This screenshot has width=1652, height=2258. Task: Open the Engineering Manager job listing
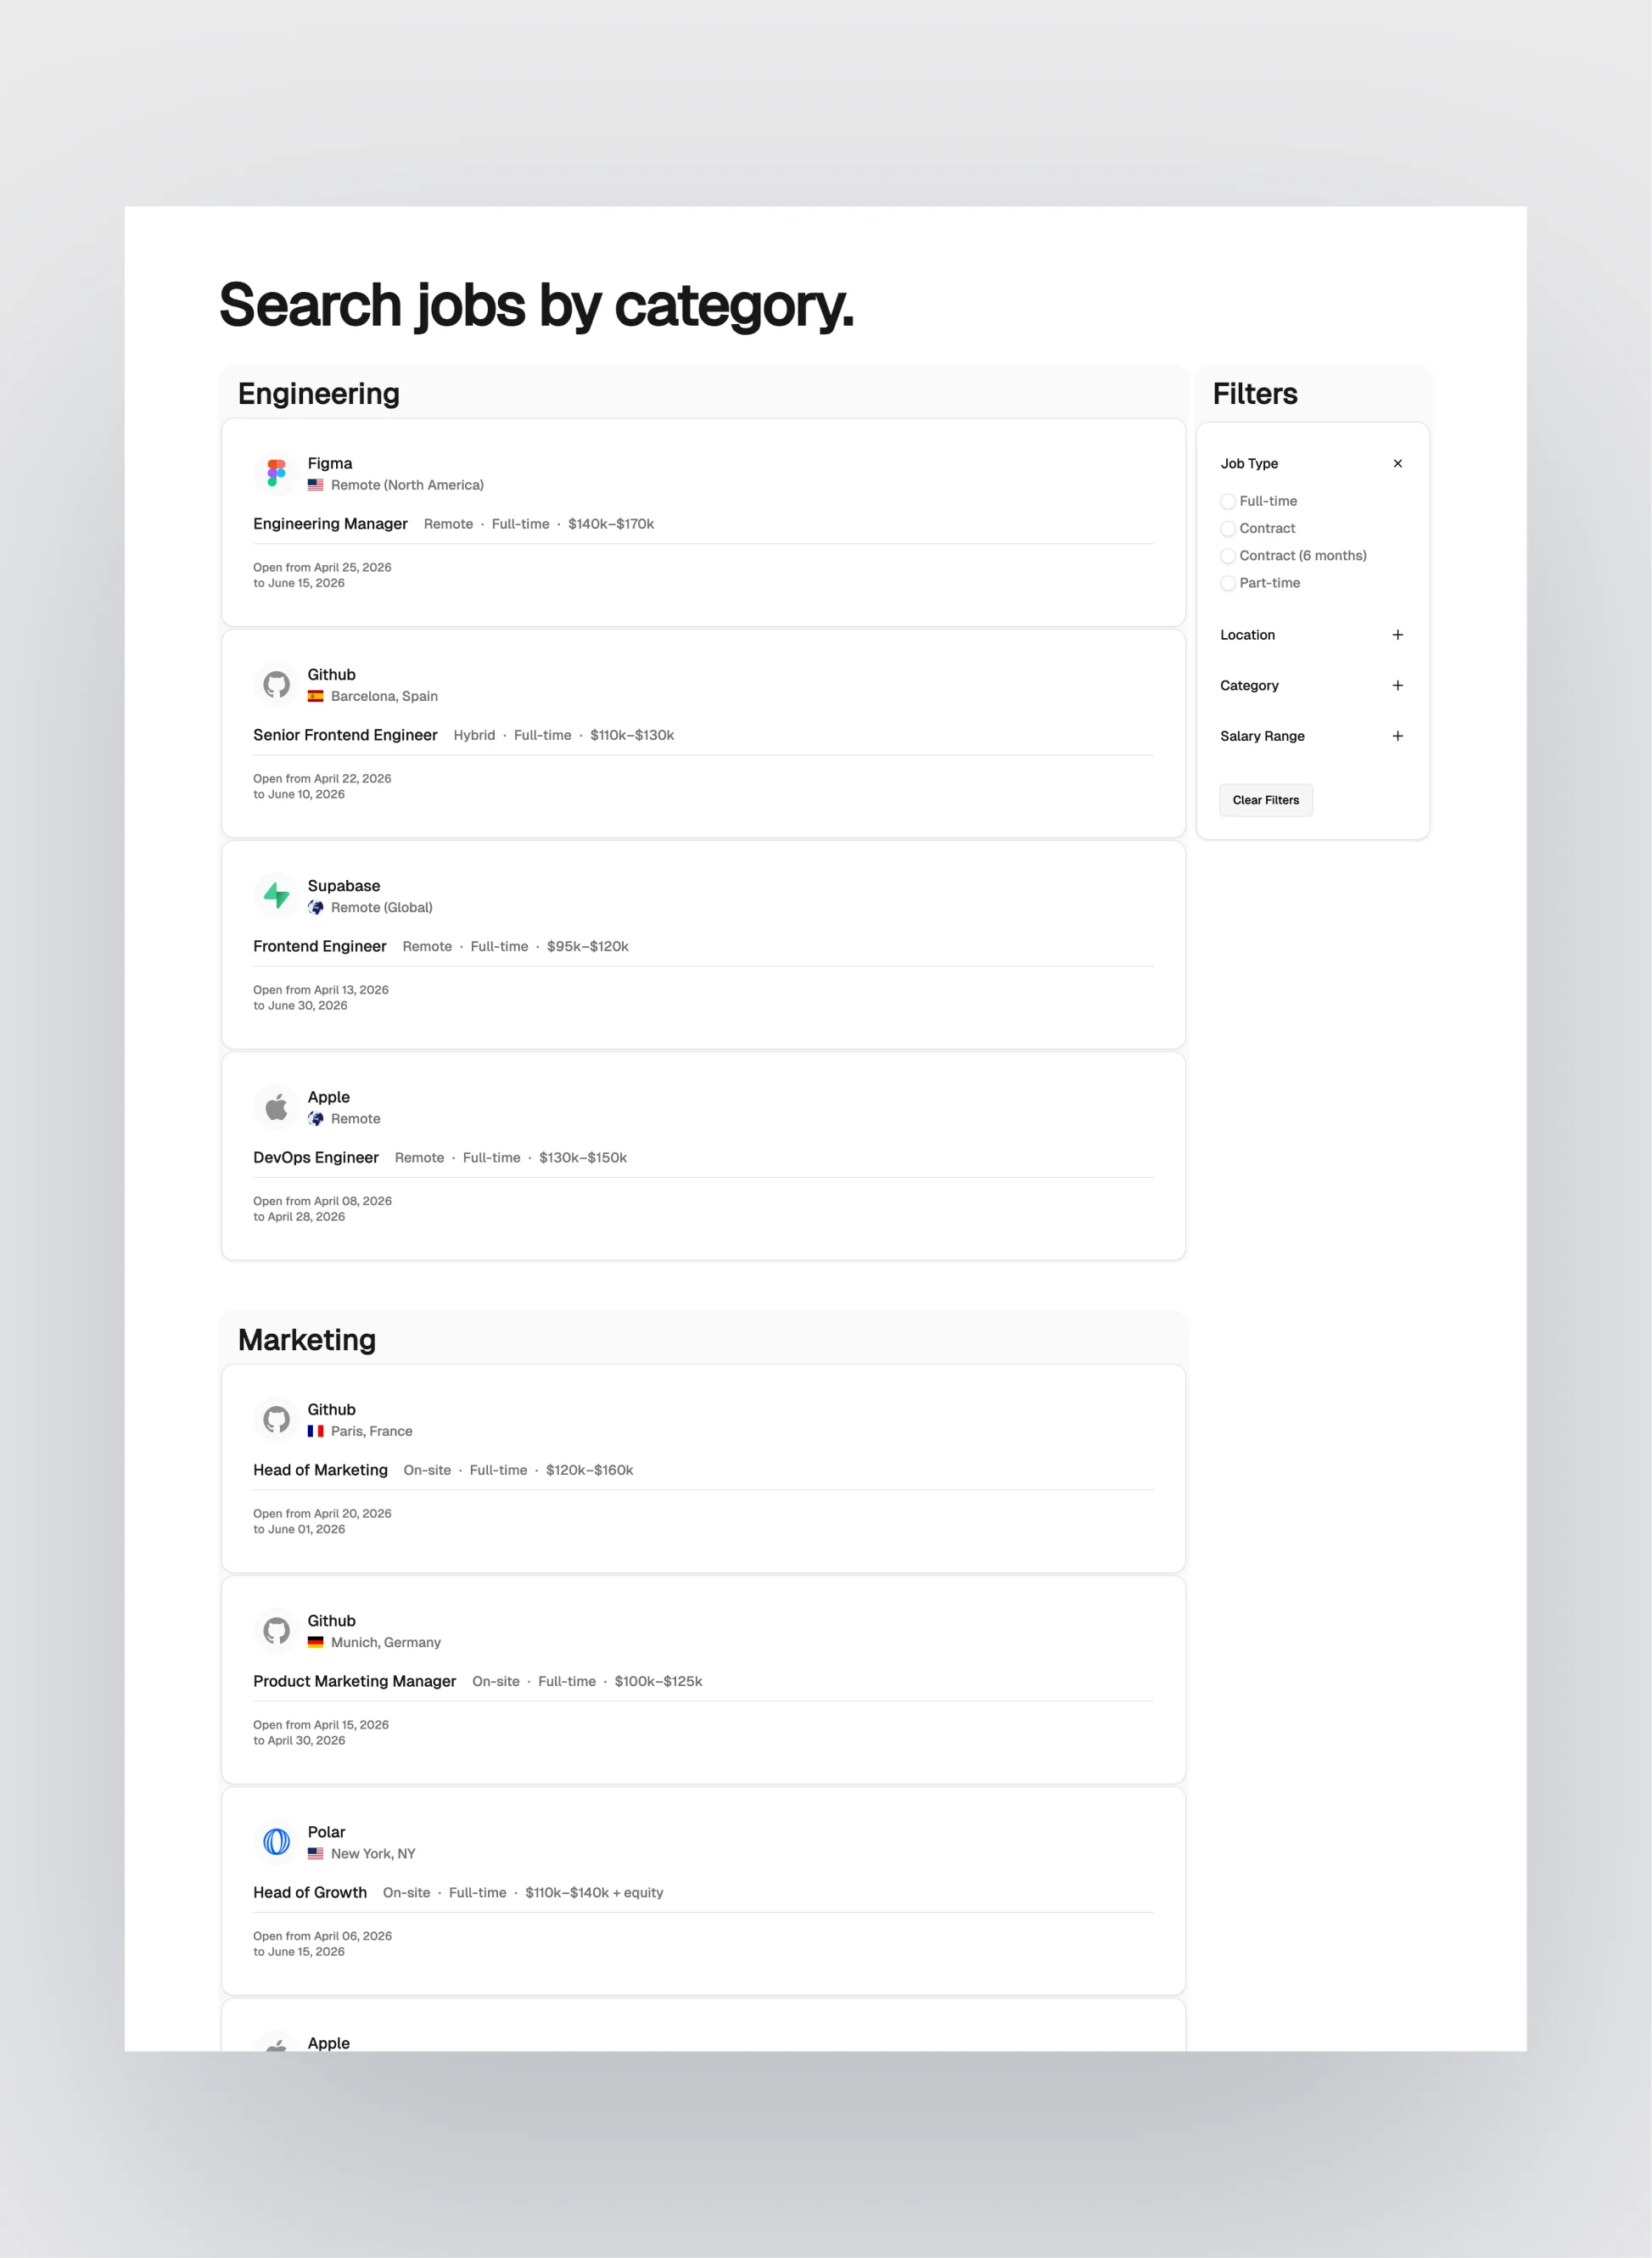(330, 523)
